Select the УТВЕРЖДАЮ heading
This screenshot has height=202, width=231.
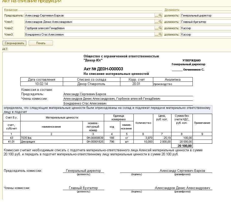click(191, 60)
